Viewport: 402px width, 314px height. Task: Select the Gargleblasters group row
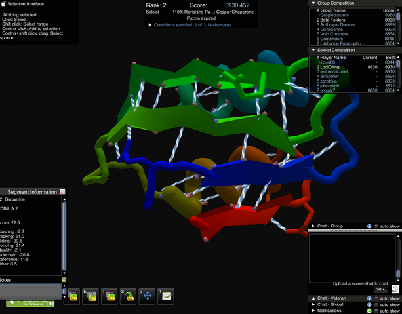click(x=355, y=15)
